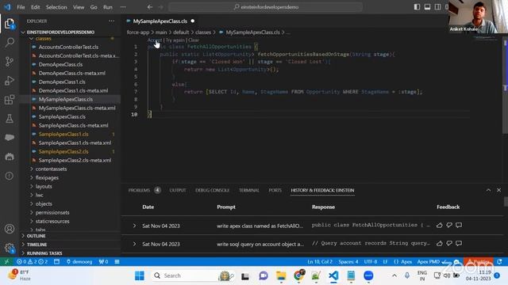Give thumbs up on account query response
This screenshot has height=285, width=508.
pos(439,243)
